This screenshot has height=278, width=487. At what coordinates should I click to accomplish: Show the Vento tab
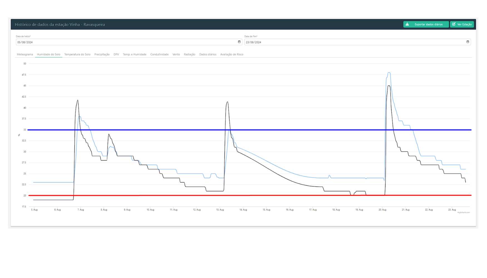(176, 54)
